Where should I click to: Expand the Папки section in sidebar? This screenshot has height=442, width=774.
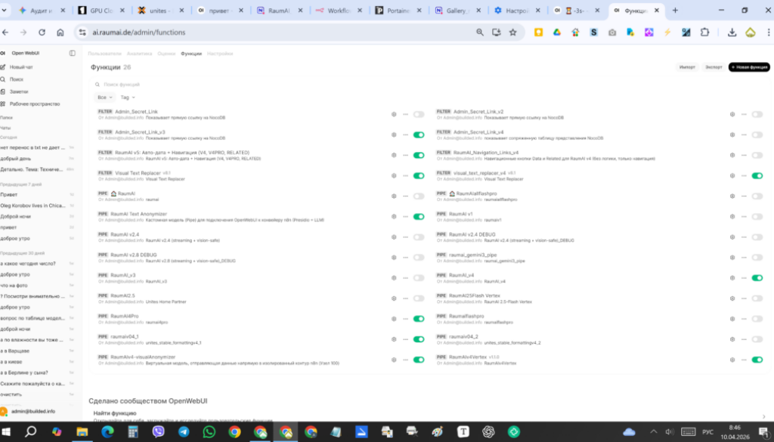coord(6,117)
